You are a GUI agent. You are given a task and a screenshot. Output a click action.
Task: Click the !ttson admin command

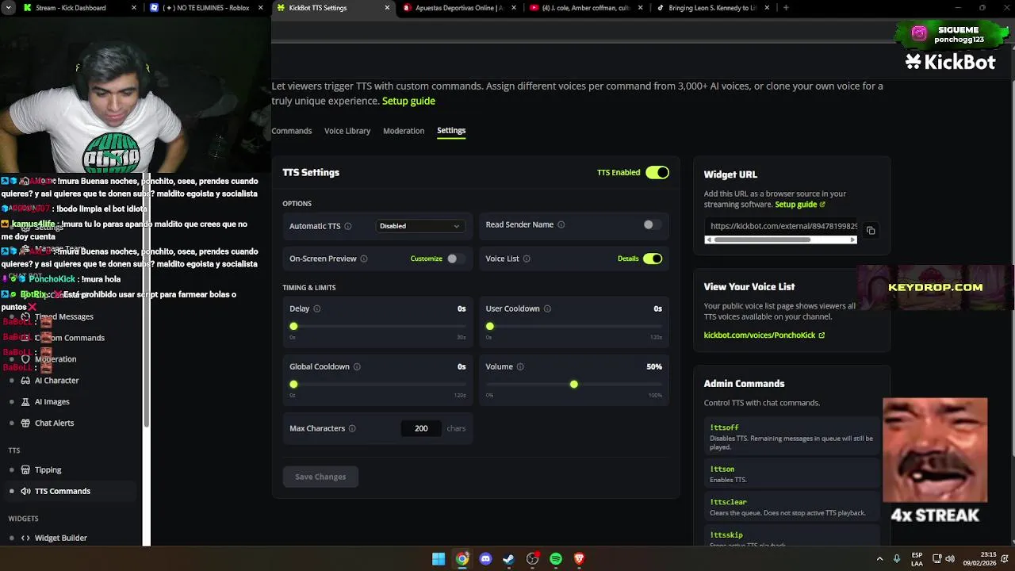722,469
